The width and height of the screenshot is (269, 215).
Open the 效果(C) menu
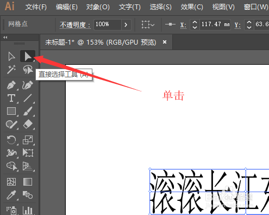pyautogui.click(x=192, y=7)
